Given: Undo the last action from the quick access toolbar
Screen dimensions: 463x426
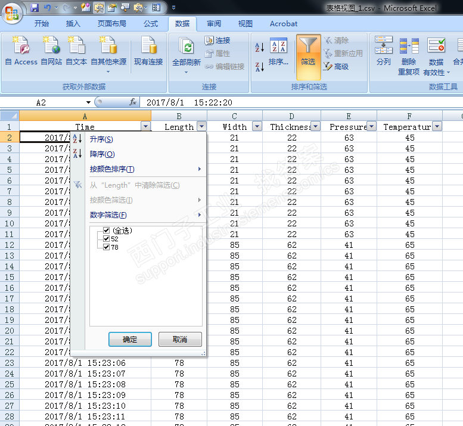Looking at the screenshot, I should (x=47, y=8).
